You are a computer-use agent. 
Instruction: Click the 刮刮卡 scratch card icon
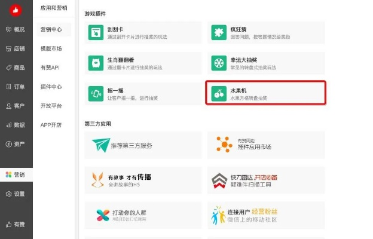pyautogui.click(x=96, y=33)
